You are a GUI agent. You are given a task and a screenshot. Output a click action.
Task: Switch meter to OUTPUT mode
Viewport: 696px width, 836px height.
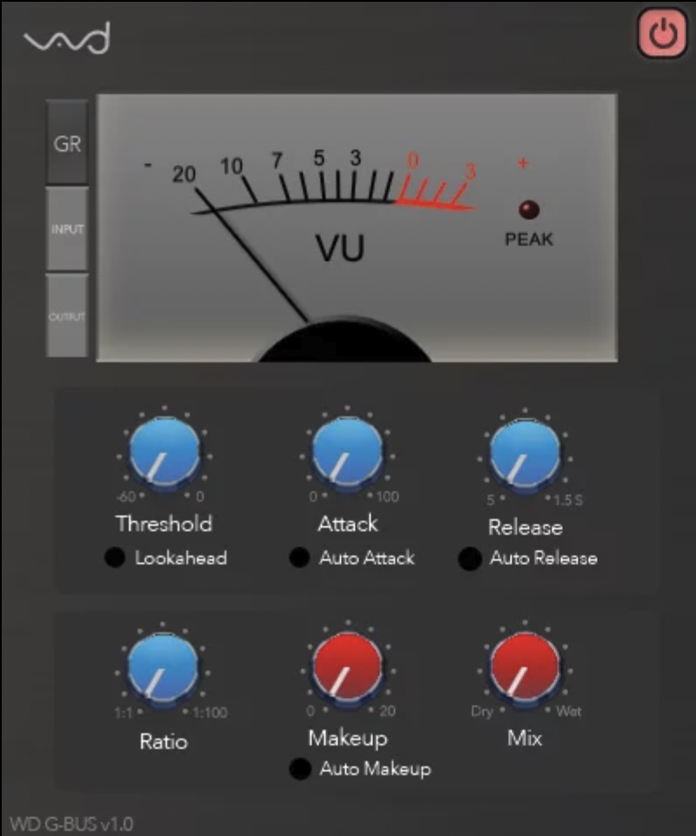coord(67,316)
